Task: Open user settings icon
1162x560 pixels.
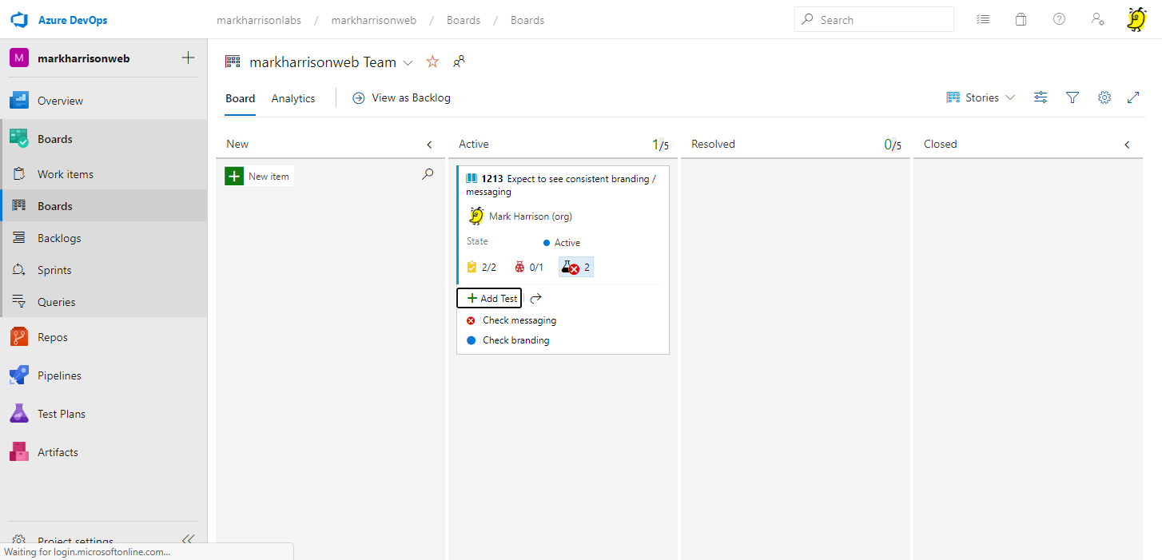Action: coord(1097,20)
